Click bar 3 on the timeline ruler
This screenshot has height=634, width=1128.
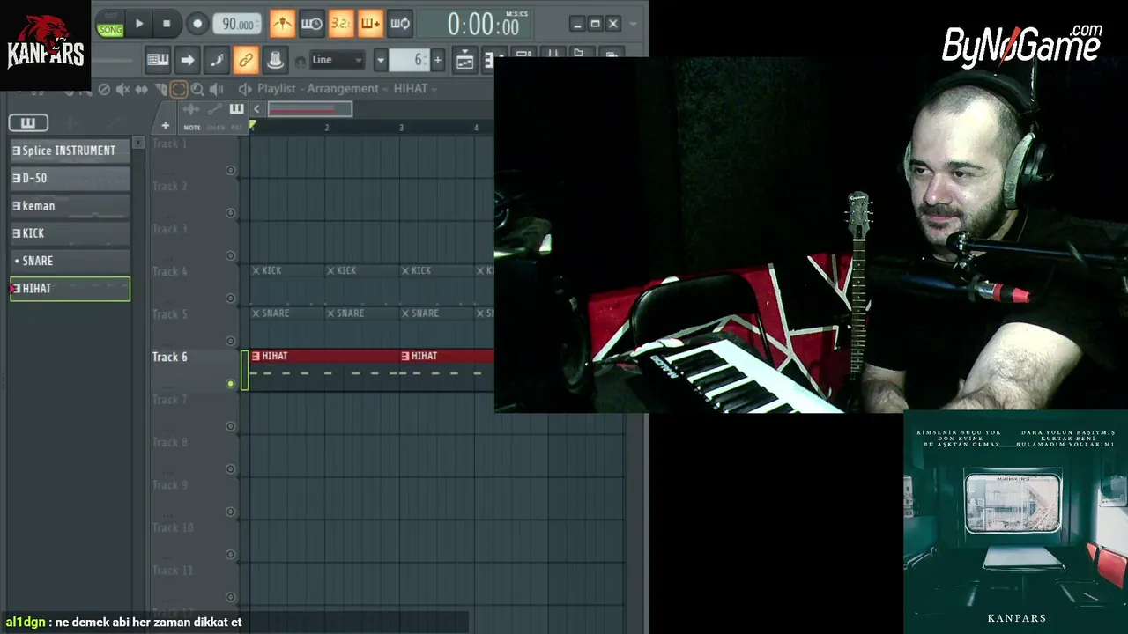coord(401,128)
